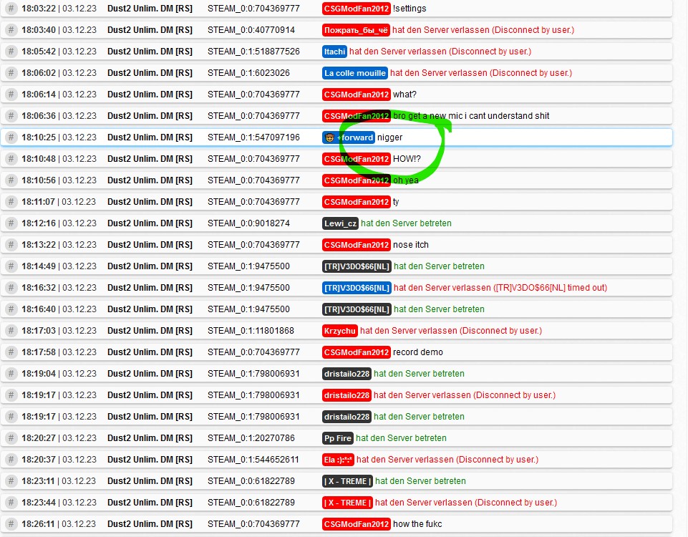Viewport: 688px width, 537px height.
Task: Click the # icon on the 18:20:27 row
Action: tap(11, 438)
